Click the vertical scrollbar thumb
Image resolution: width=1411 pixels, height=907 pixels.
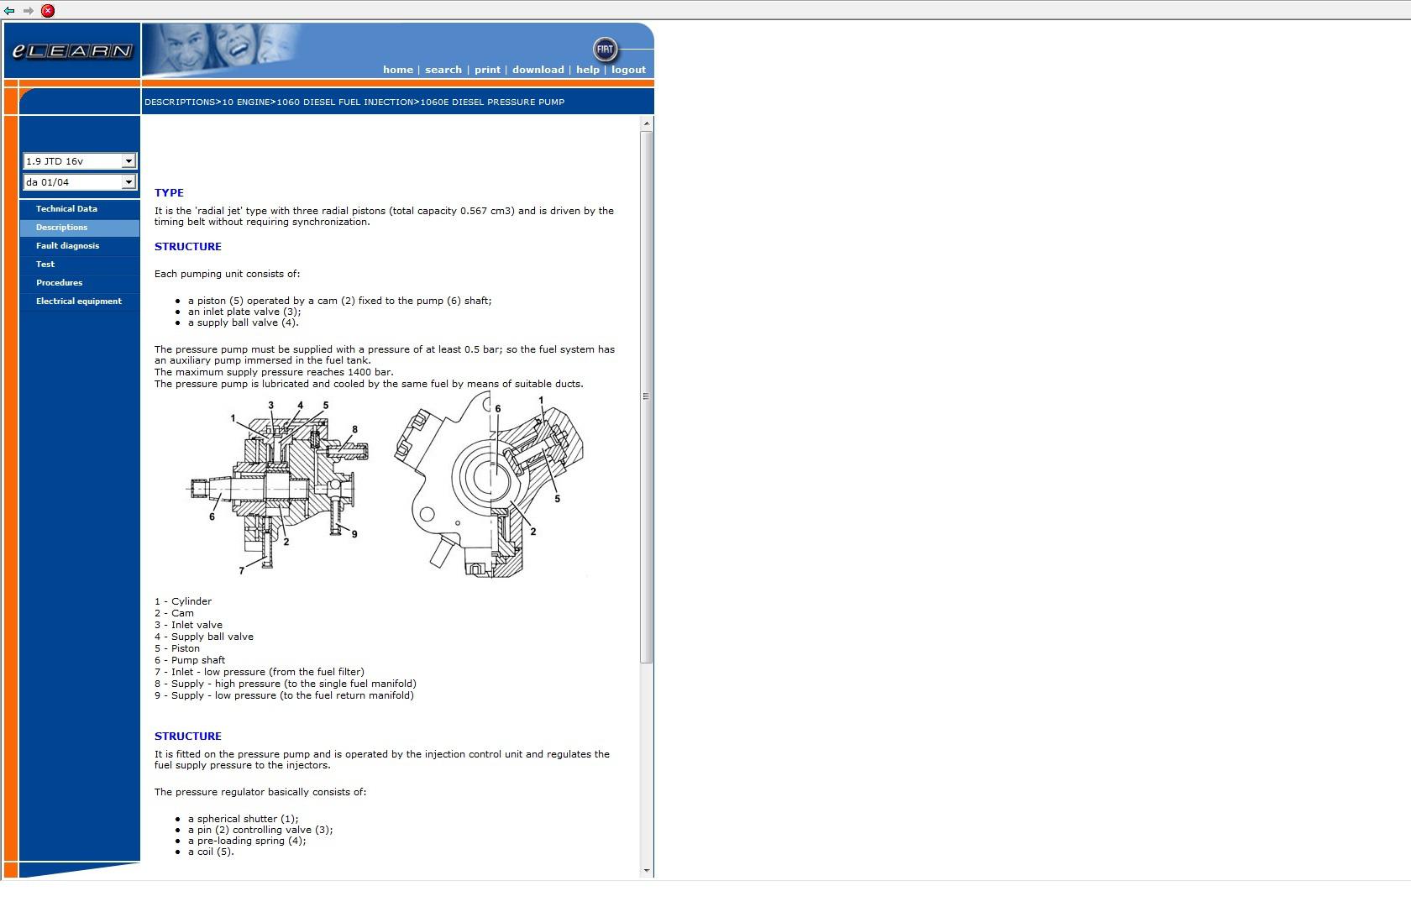point(646,396)
